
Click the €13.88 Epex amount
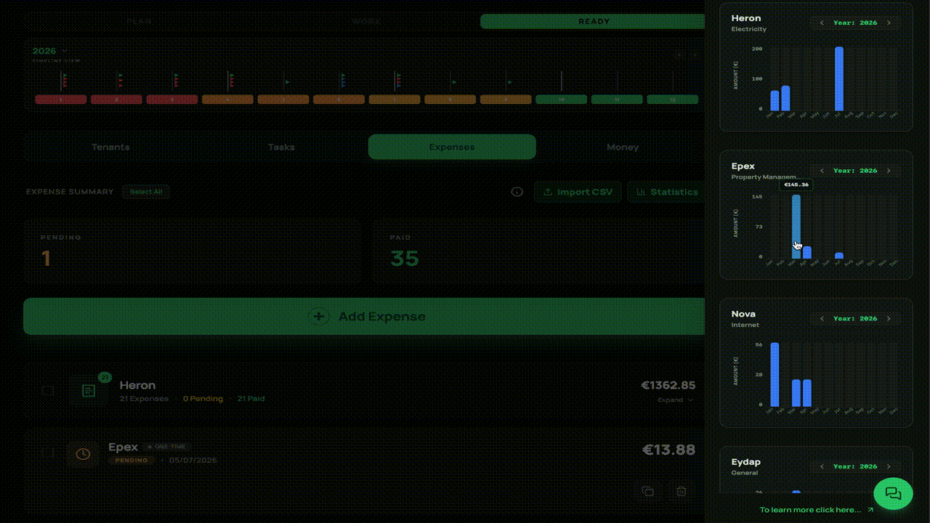click(668, 450)
